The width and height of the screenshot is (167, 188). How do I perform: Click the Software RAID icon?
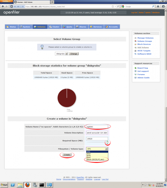pyautogui.click(x=136, y=54)
